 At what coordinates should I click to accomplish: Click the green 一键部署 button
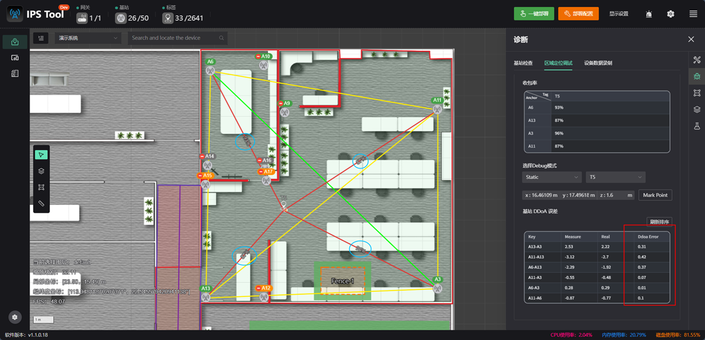point(534,14)
